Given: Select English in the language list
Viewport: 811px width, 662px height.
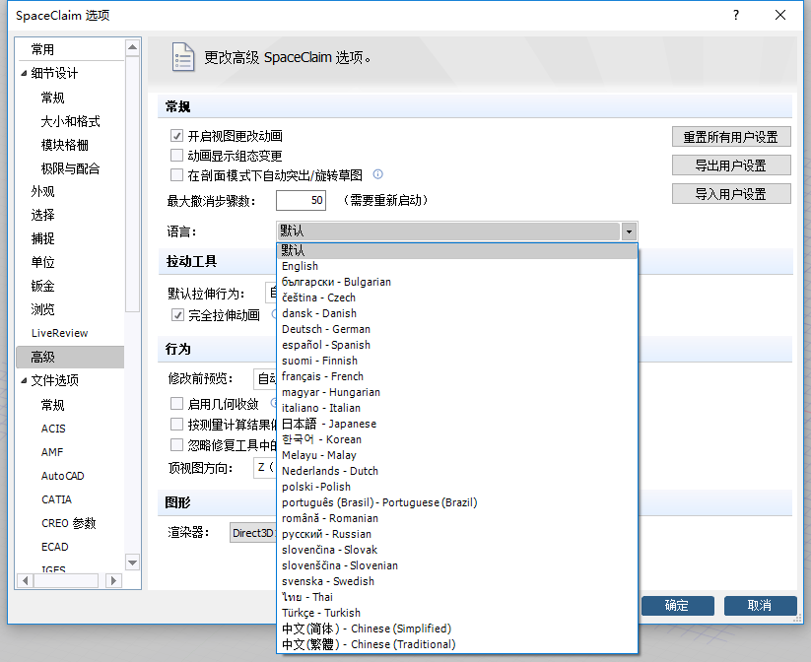Looking at the screenshot, I should (x=457, y=266).
